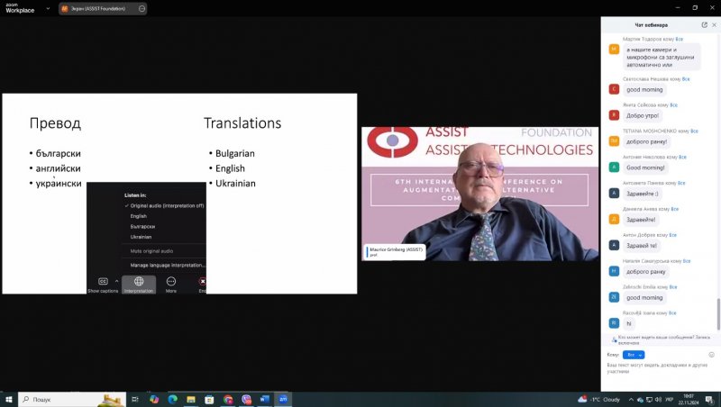Choose Ukrainian in Listen in menu
721x407 pixels.
pyautogui.click(x=141, y=237)
